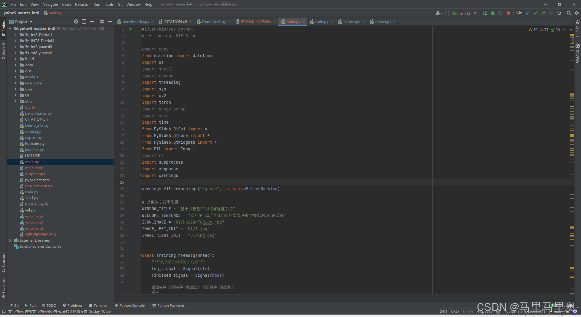The height and width of the screenshot is (317, 581).
Task: Expand the build folder
Action: pos(15,59)
